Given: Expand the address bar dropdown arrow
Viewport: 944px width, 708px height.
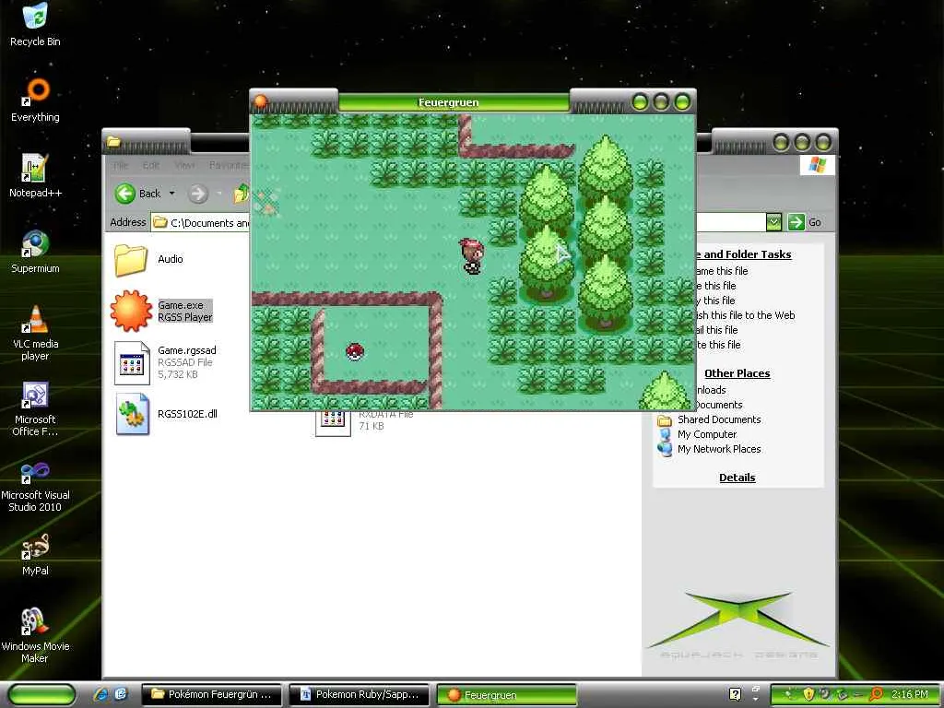Looking at the screenshot, I should tap(773, 222).
